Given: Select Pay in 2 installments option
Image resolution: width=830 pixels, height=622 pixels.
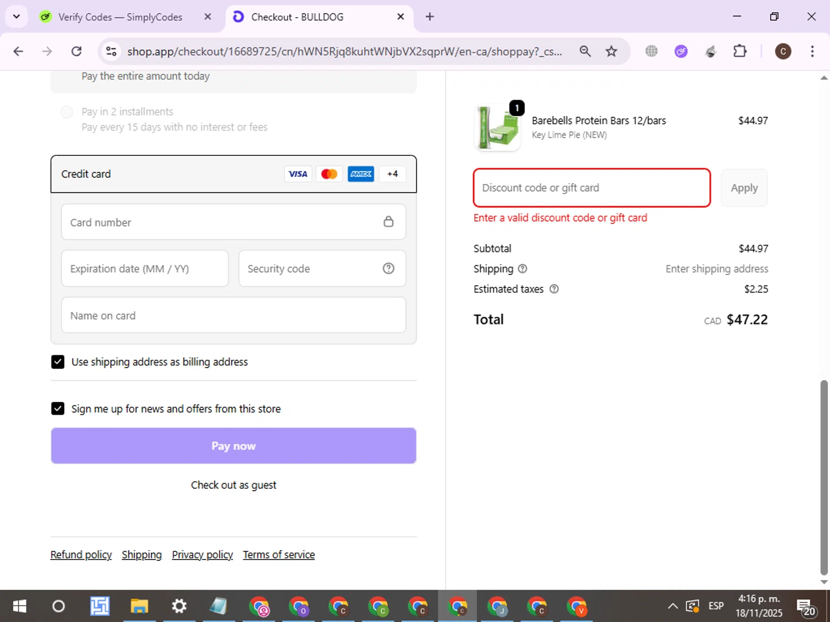Looking at the screenshot, I should 66,112.
